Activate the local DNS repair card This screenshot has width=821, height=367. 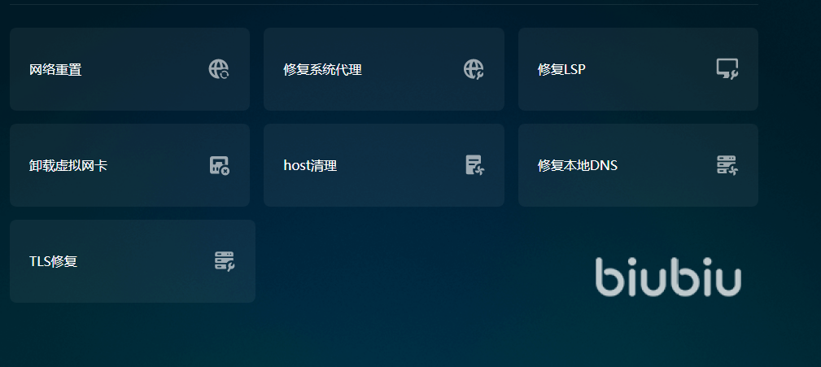638,165
